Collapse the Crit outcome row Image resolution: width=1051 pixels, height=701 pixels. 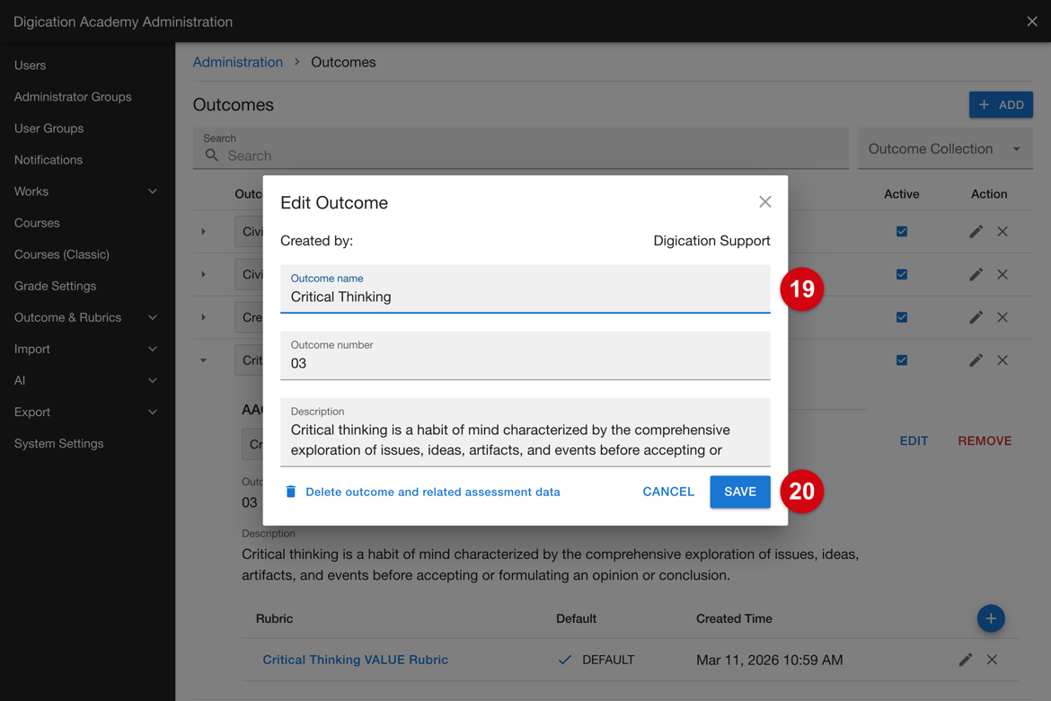coord(203,360)
